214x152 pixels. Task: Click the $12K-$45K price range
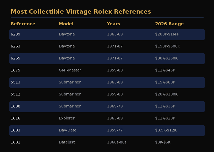click(165, 70)
